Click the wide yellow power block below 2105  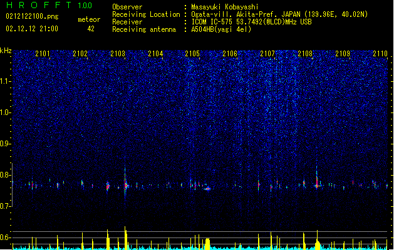click(207, 244)
